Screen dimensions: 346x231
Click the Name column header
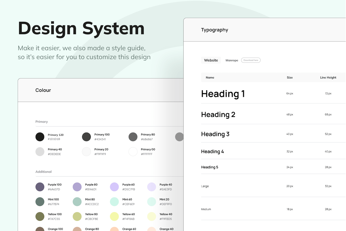210,77
